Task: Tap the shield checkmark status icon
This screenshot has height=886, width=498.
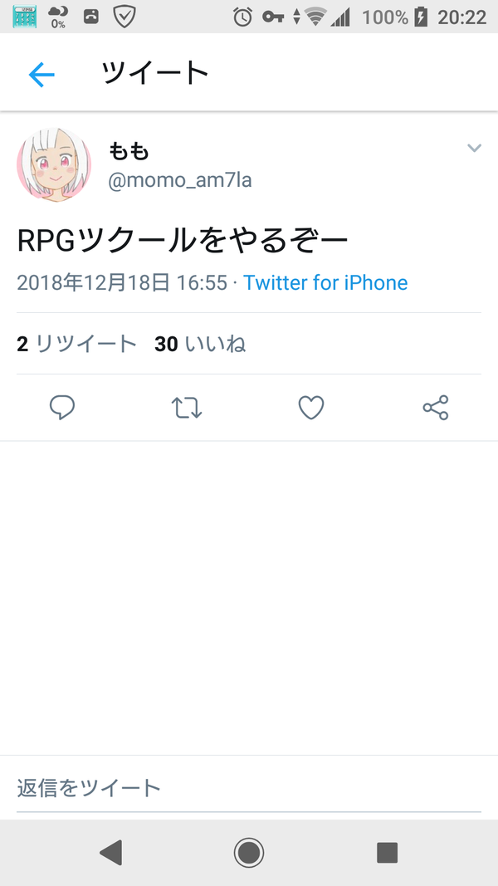Action: coord(124,17)
